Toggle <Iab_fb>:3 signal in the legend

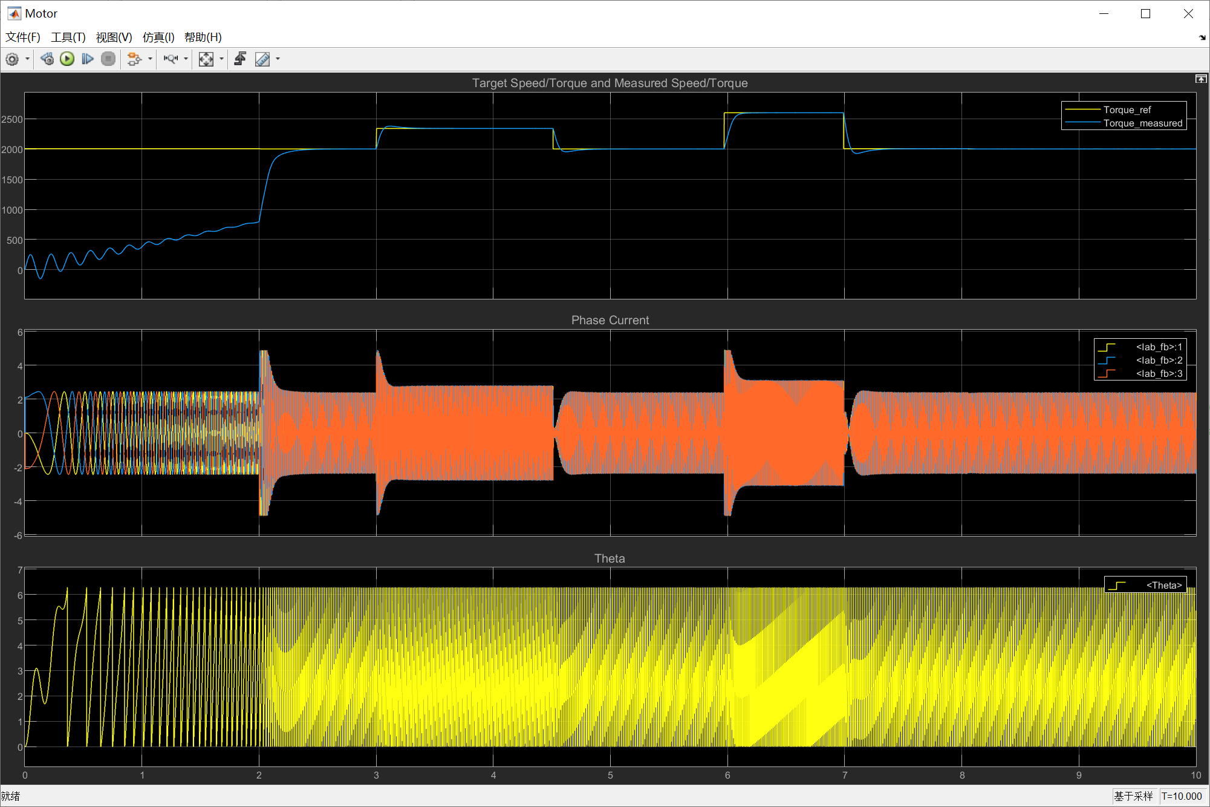click(x=1159, y=373)
